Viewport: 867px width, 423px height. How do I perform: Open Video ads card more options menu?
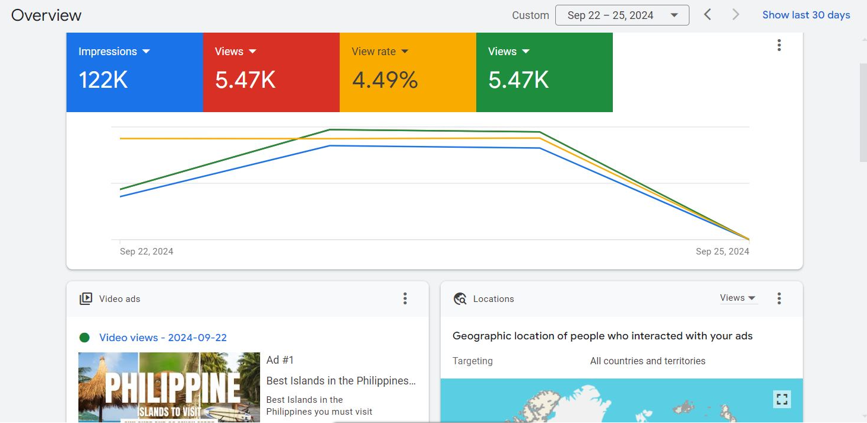[405, 298]
